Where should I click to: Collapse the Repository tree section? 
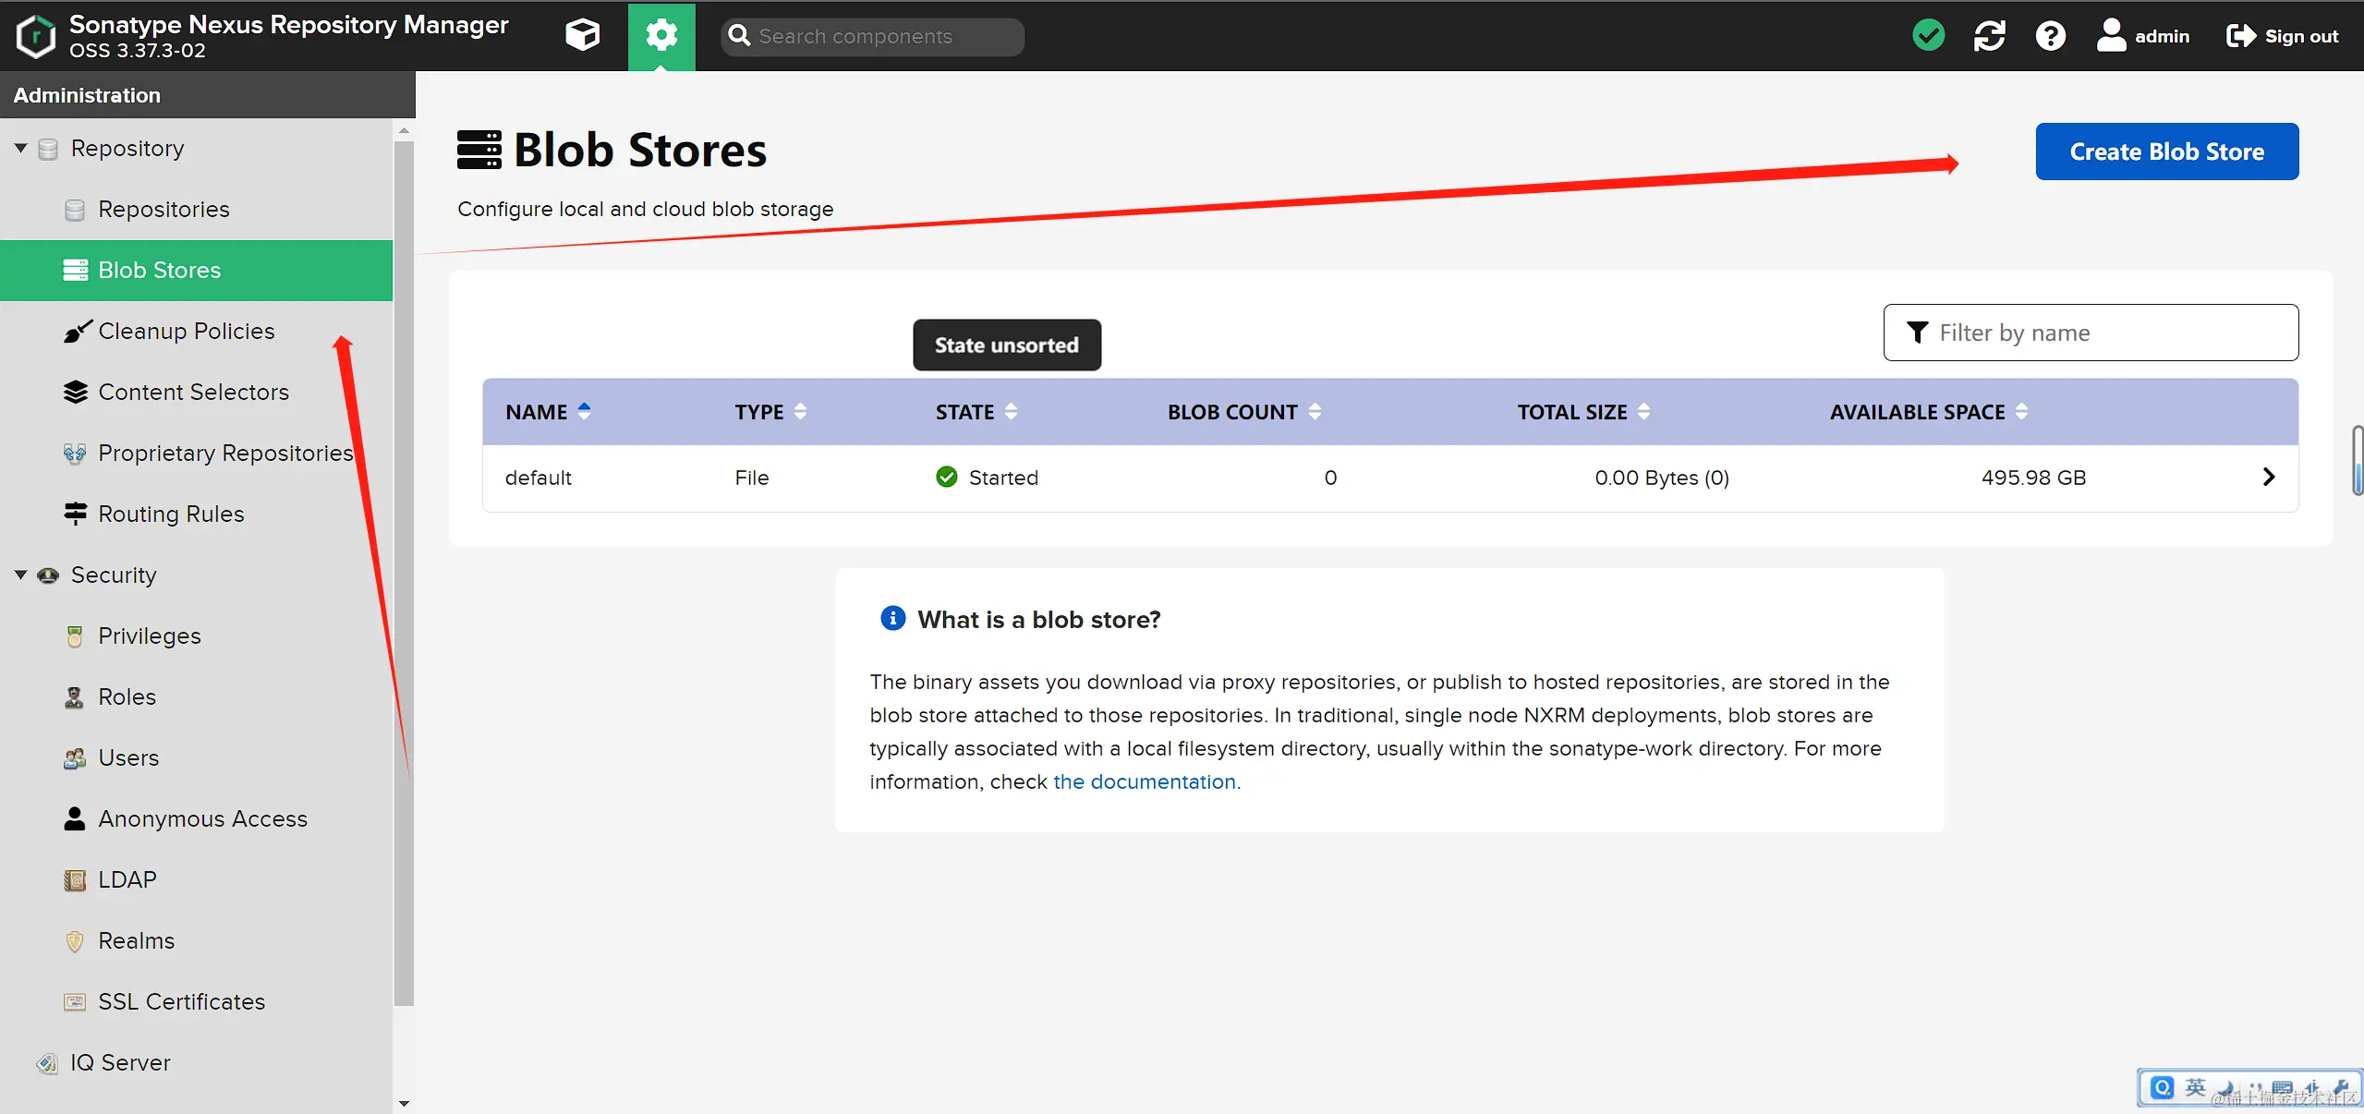(20, 148)
